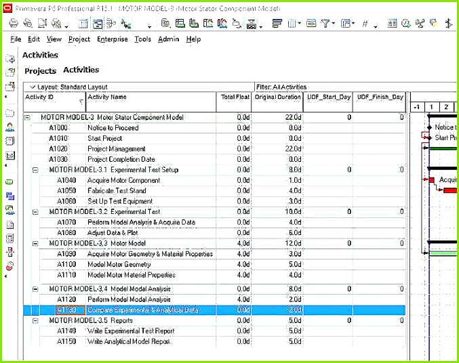
Task: Click the Bars toolbar icon
Action: (277, 23)
